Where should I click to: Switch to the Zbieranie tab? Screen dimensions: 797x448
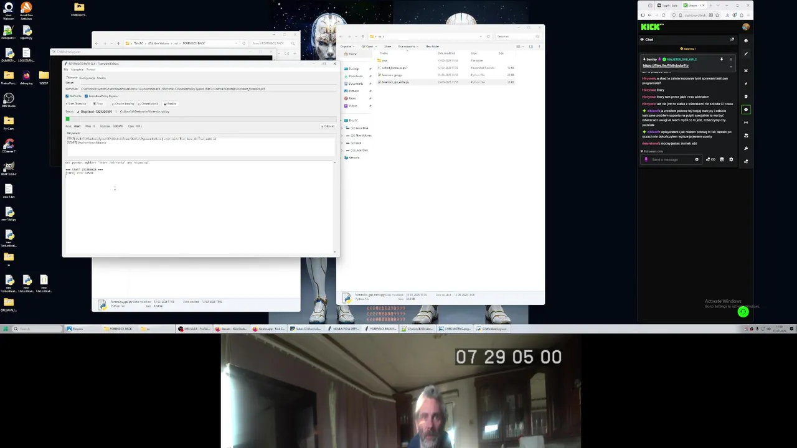click(x=72, y=78)
